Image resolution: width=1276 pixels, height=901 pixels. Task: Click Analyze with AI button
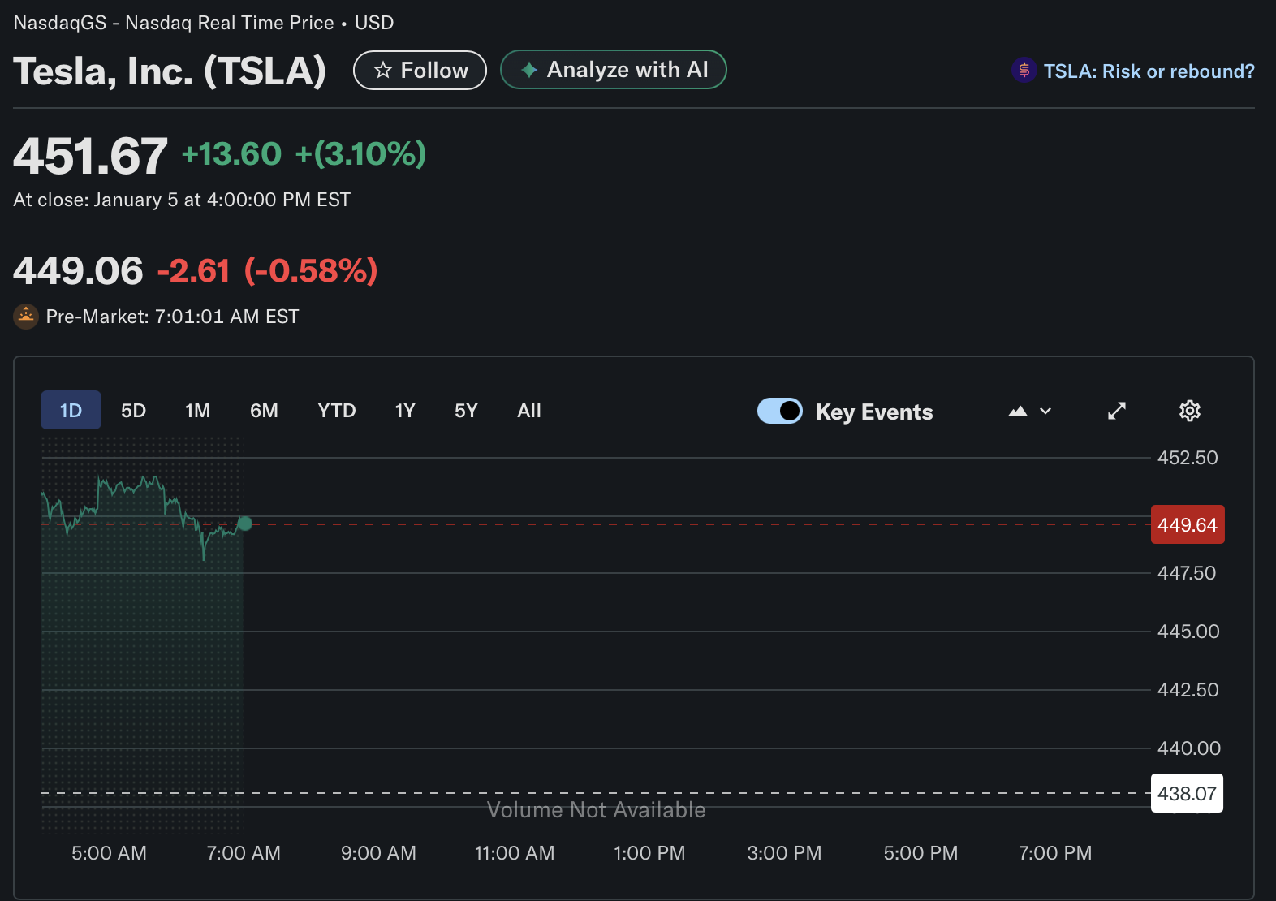pos(613,70)
